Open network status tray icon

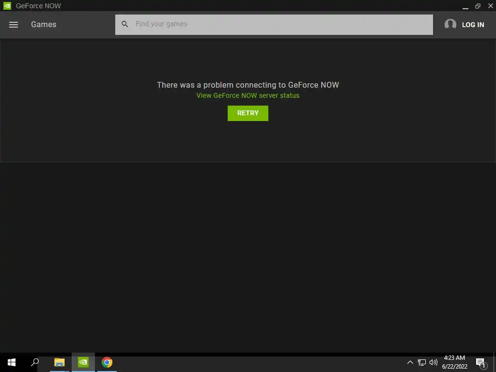(x=422, y=362)
